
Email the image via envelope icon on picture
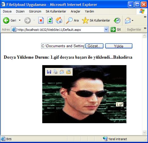(x=62, y=72)
